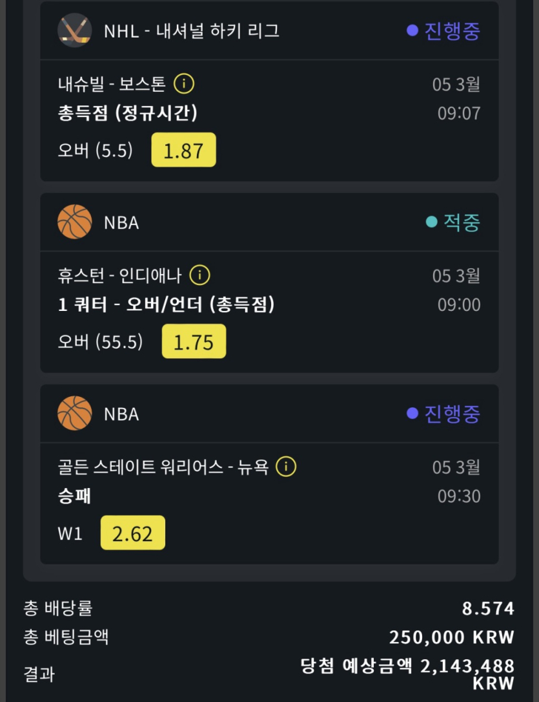This screenshot has width=539, height=702.
Task: Open info icon beside 휴스턴 - 인디애나
Action: pos(200,275)
